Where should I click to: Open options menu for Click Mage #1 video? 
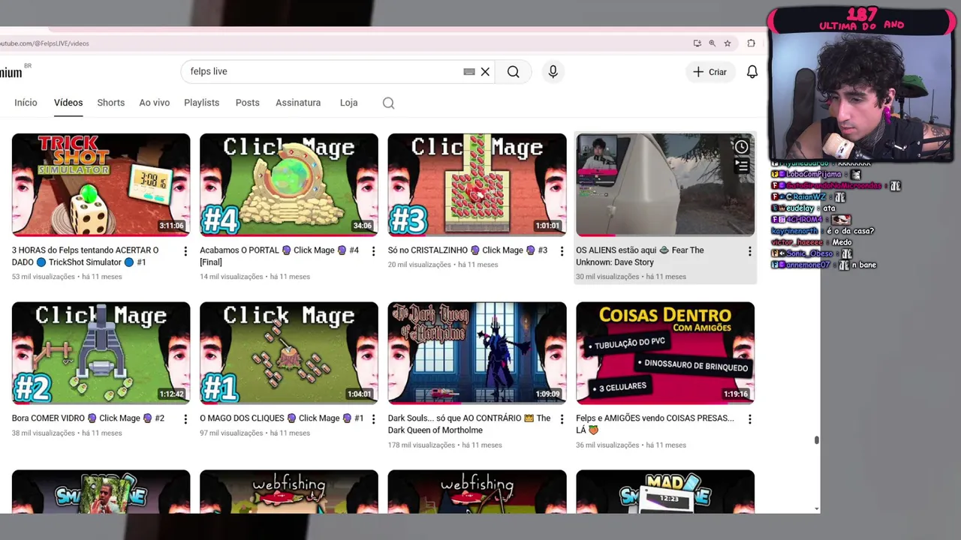point(373,419)
